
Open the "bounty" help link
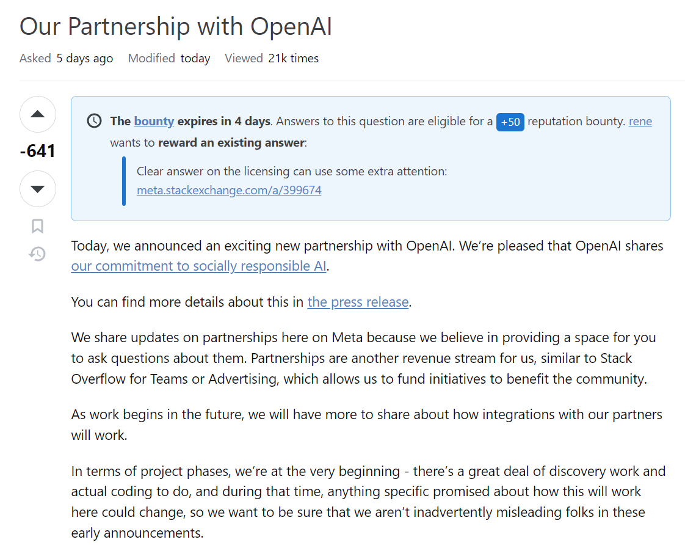click(154, 121)
